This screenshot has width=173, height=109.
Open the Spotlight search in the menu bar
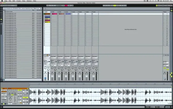pyautogui.click(x=171, y=1)
